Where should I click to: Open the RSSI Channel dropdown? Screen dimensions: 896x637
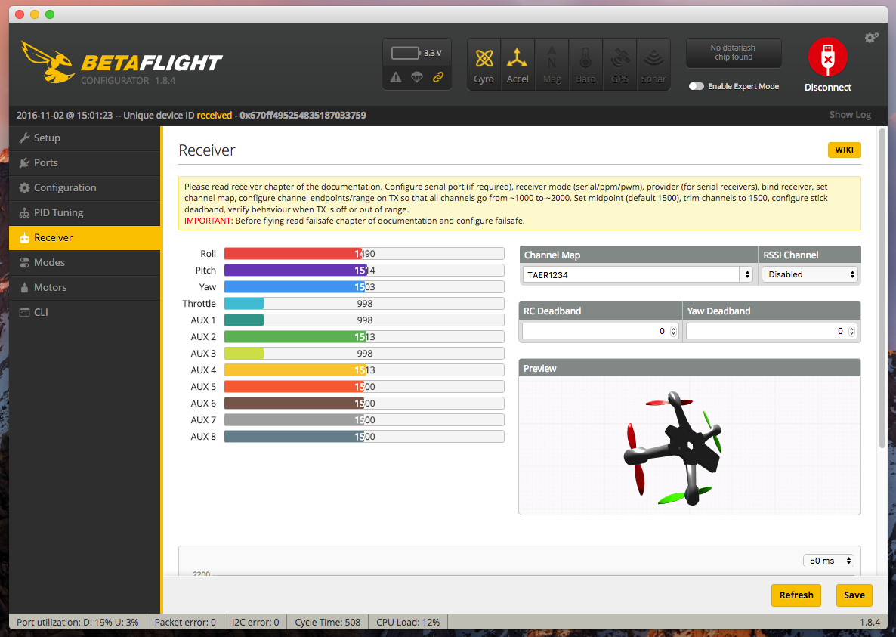pyautogui.click(x=811, y=275)
